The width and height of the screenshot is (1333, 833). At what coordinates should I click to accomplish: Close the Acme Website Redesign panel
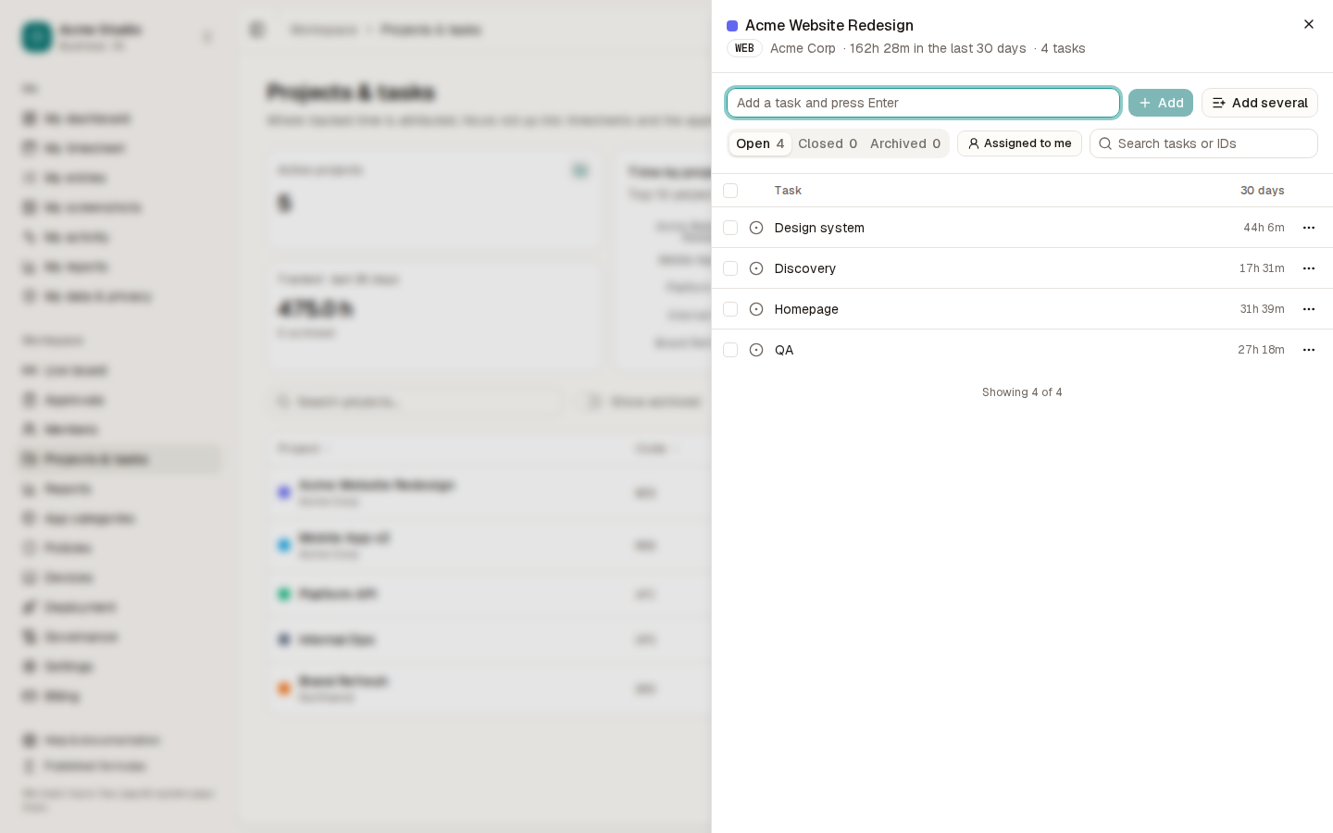(1308, 25)
